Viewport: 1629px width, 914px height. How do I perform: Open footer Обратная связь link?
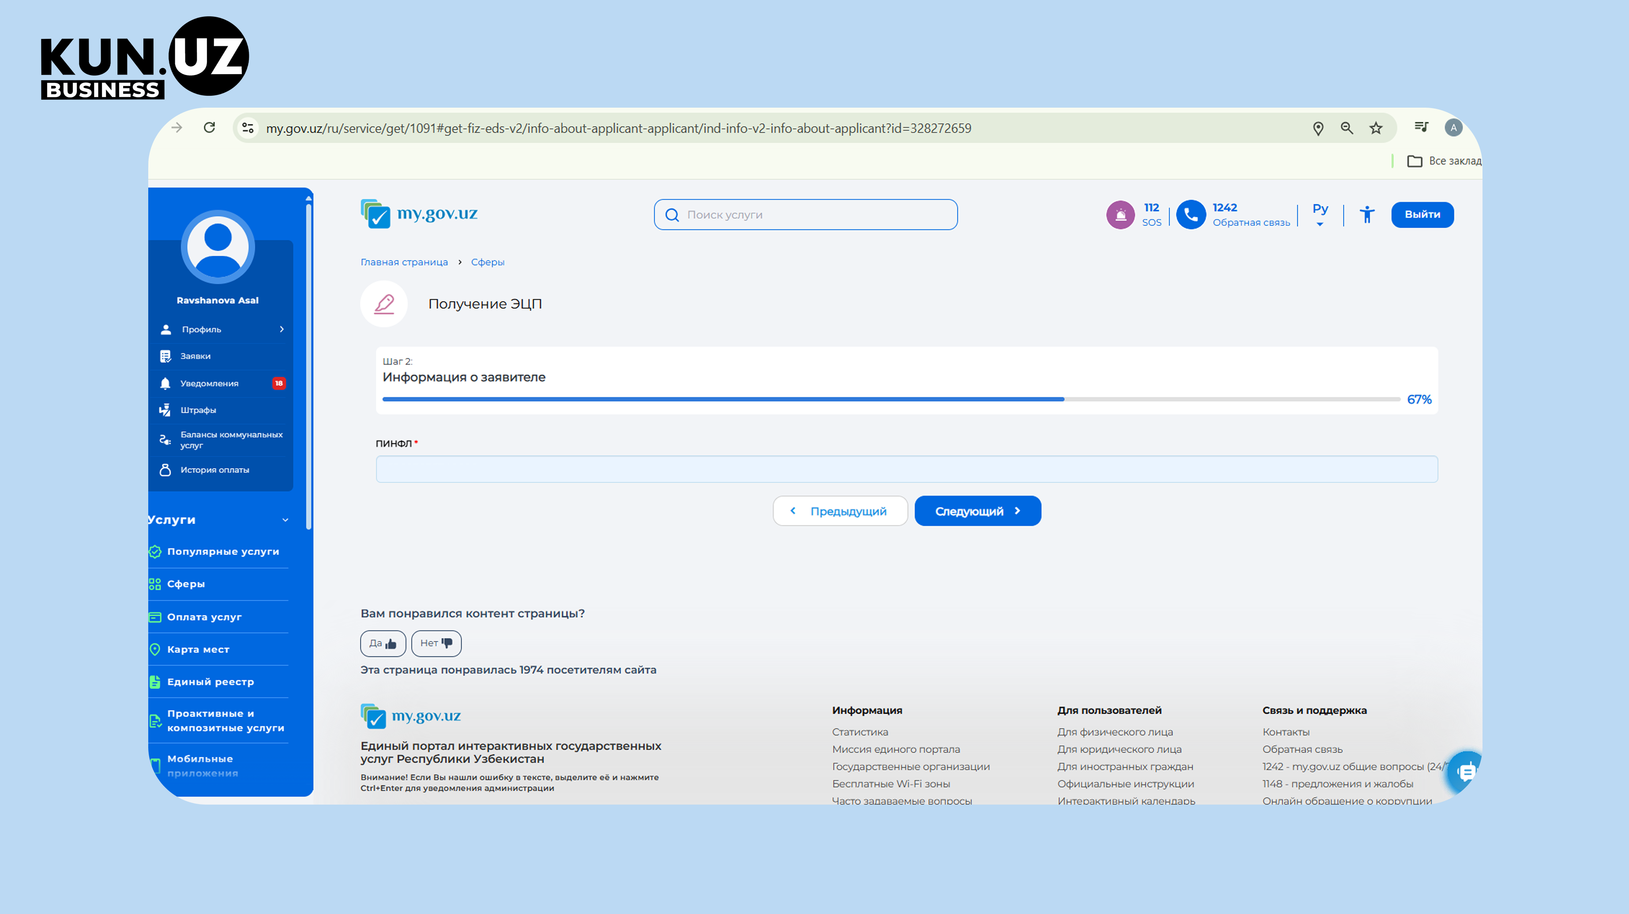point(1302,749)
